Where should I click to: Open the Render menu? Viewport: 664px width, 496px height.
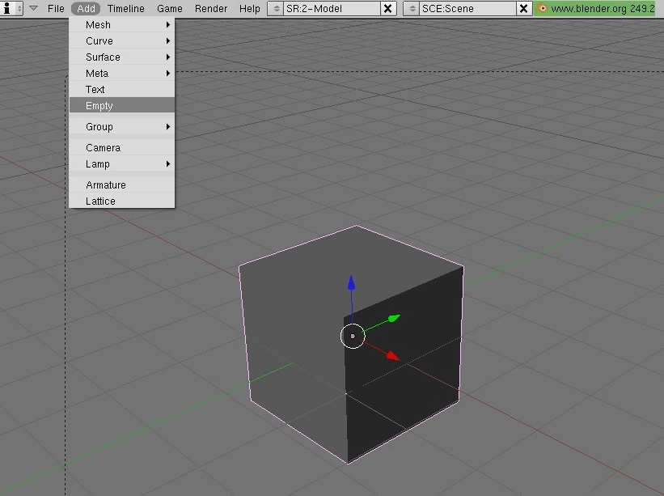pos(211,8)
